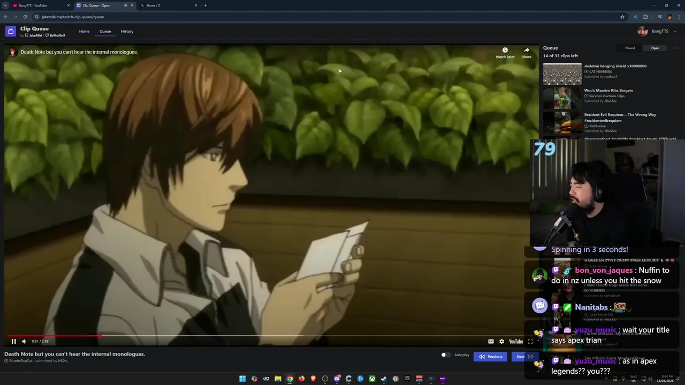Enter fullscreen mode on the video player
Image resolution: width=685 pixels, height=385 pixels.
coord(530,341)
